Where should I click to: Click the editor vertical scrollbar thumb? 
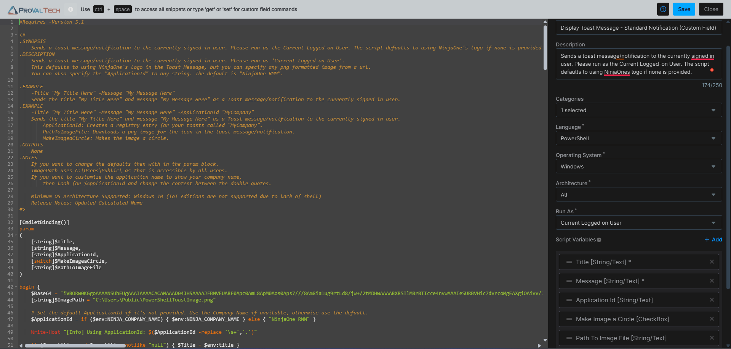click(x=545, y=48)
